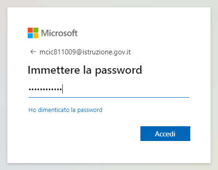Screen dimensions: 218x170
Task: Click the Microsoft four-color logo
Action: pos(33,33)
